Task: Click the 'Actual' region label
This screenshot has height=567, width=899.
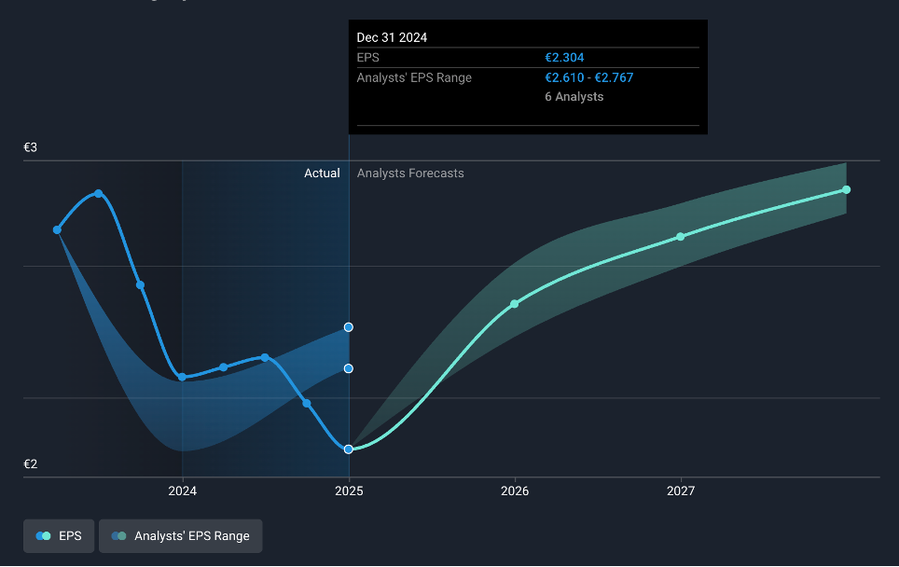Action: pos(322,173)
